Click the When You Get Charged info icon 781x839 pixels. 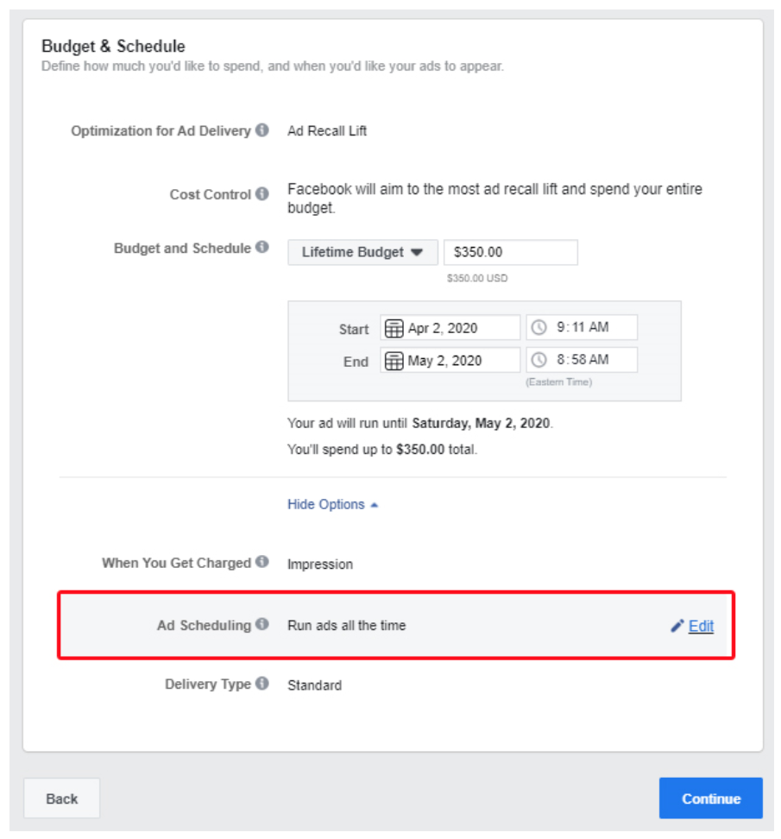262,563
